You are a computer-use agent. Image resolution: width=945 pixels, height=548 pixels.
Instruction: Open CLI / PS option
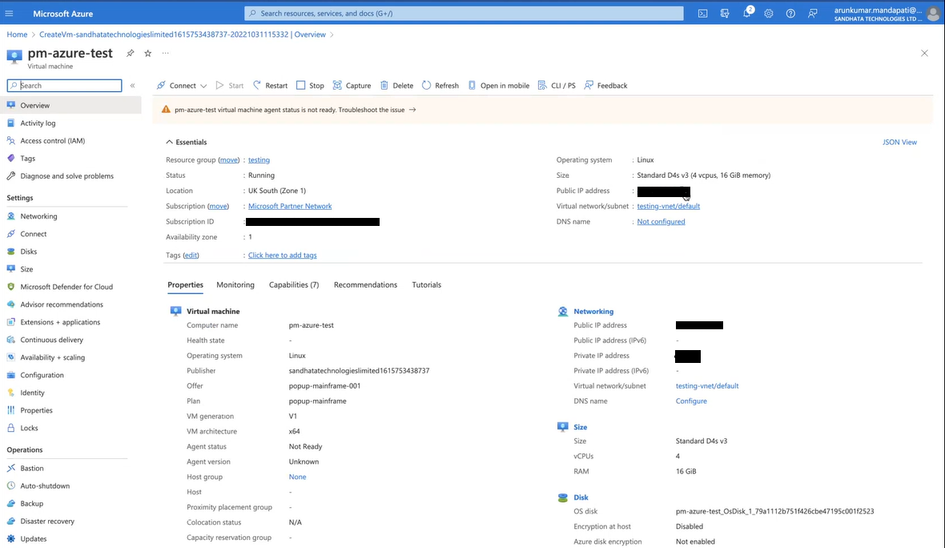point(557,86)
